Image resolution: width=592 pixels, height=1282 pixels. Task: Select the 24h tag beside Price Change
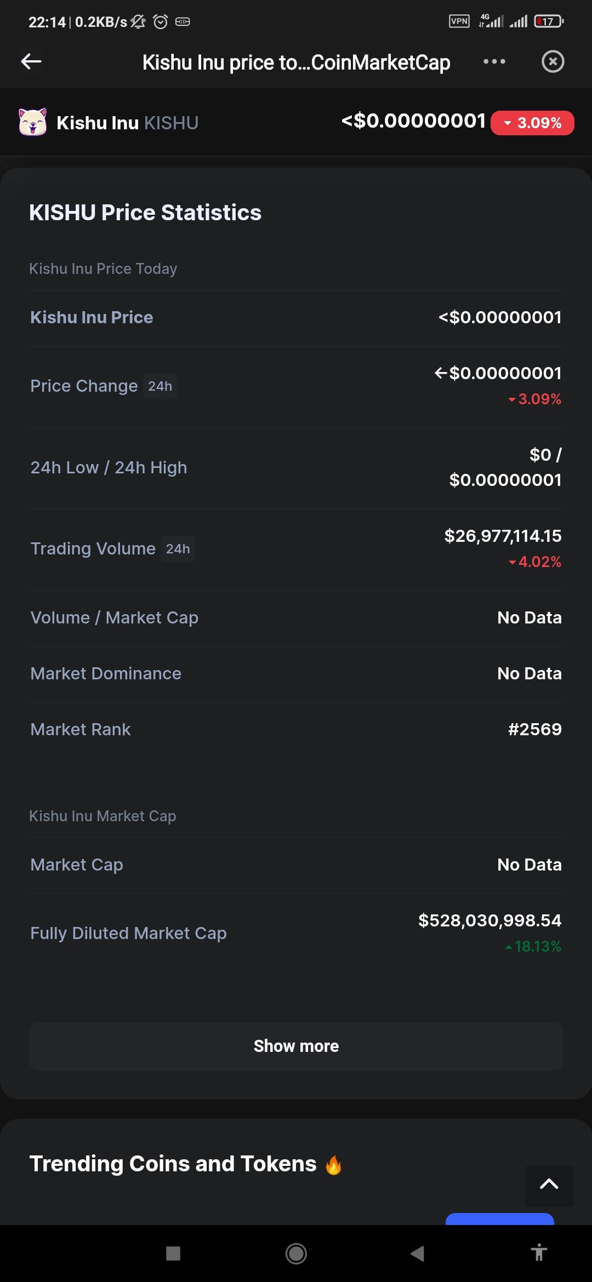pos(160,386)
